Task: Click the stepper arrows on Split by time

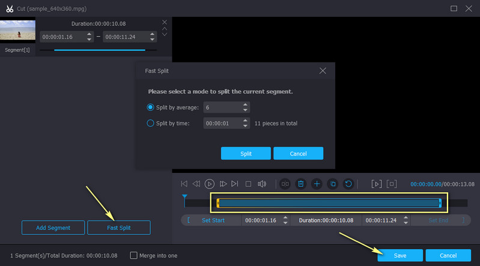Action: (245, 123)
